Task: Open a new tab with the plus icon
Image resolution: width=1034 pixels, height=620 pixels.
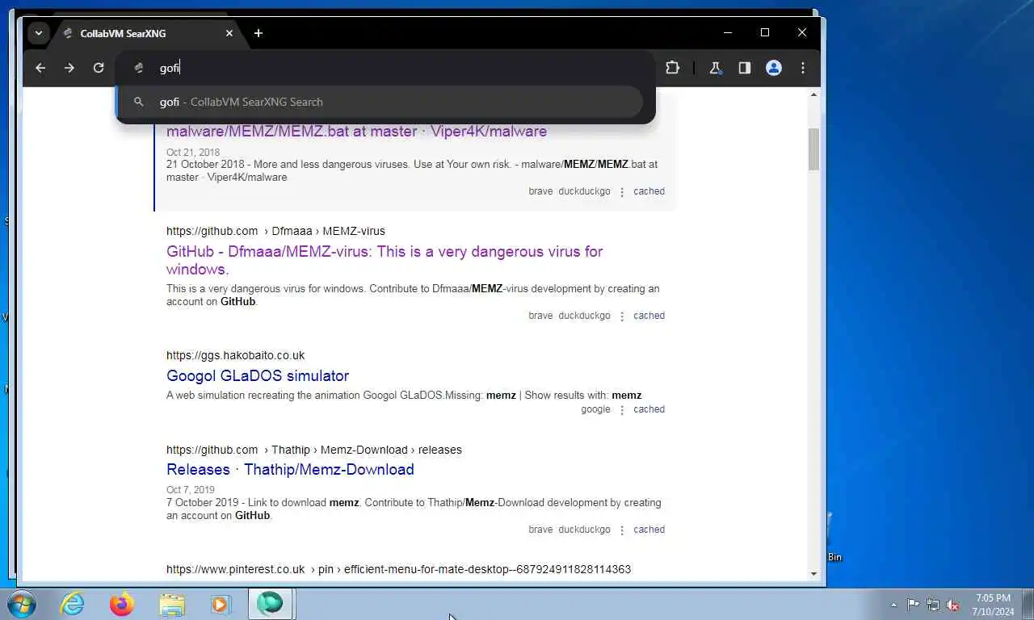Action: [x=258, y=33]
